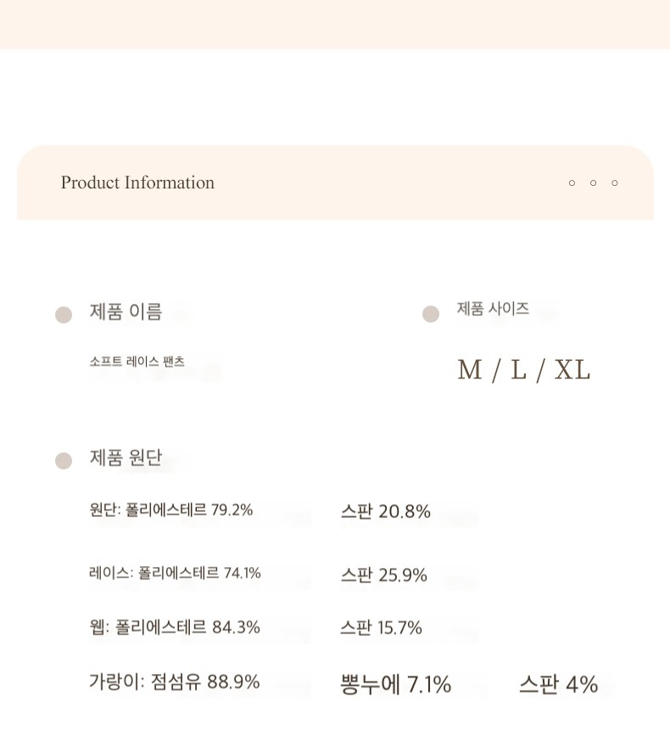
Task: Click the last small circle in header
Action: pos(615,183)
